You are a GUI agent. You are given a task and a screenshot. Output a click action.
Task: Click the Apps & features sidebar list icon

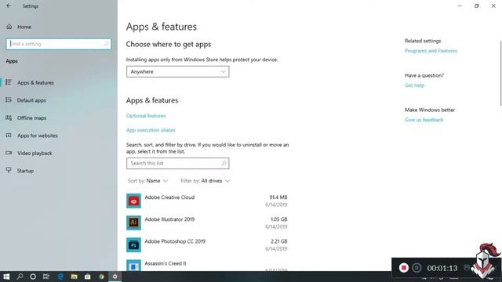point(9,82)
